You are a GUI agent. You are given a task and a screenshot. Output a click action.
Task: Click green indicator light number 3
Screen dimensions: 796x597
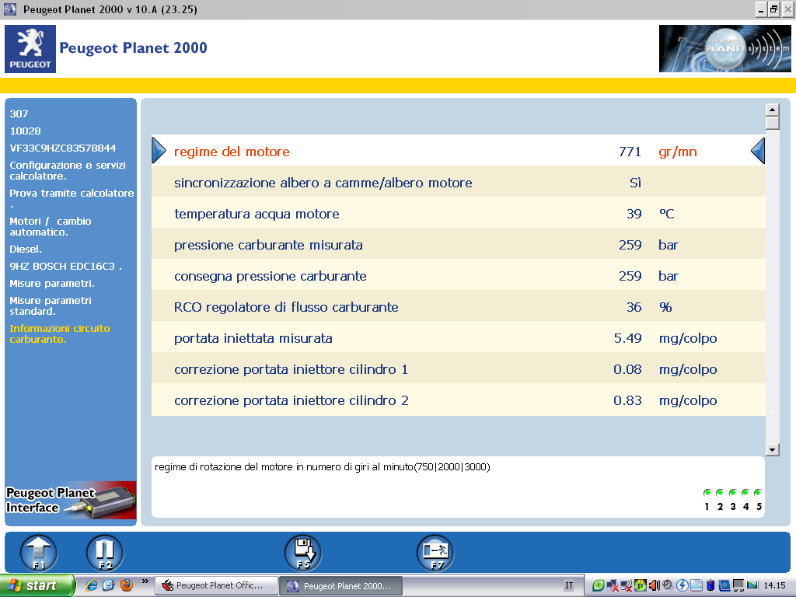pos(732,493)
